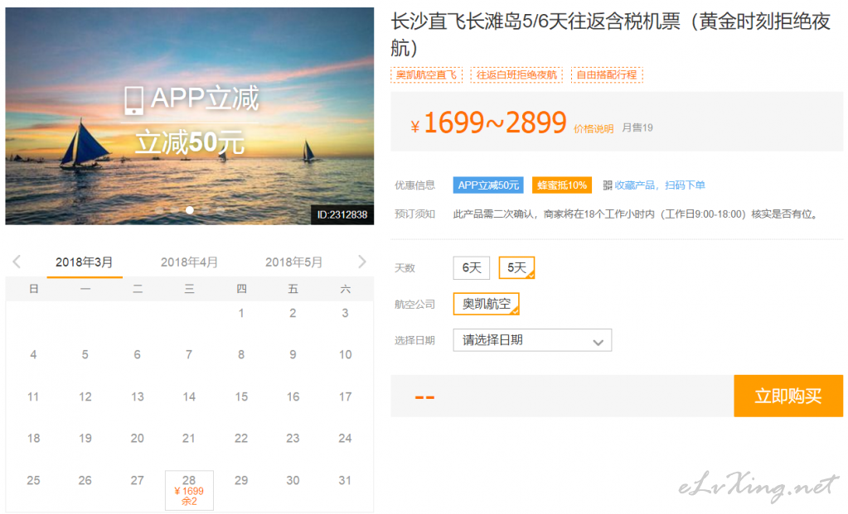Screen dimensions: 848x514
Task: Select the 5天 duration option
Action: pos(516,268)
